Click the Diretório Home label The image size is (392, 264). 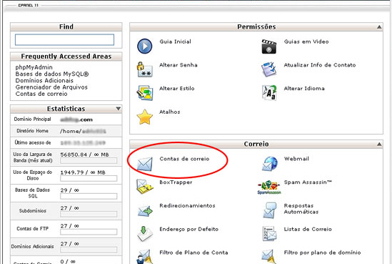point(33,131)
